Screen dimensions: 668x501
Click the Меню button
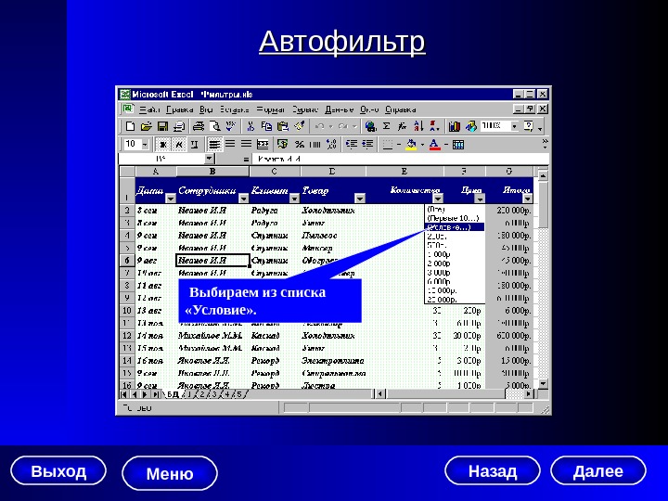point(170,473)
